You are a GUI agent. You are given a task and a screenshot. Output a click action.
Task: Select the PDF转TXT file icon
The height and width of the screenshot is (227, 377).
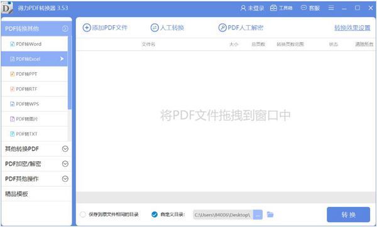pos(13,134)
